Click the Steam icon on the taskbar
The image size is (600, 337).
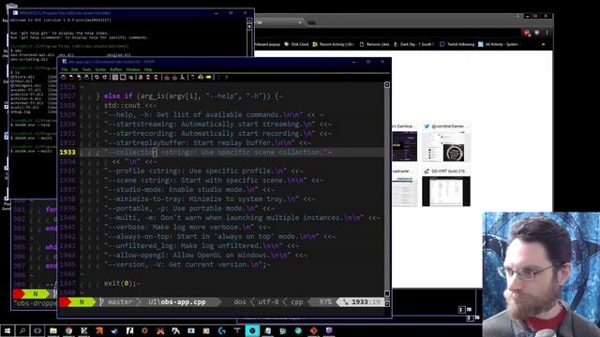point(114,330)
